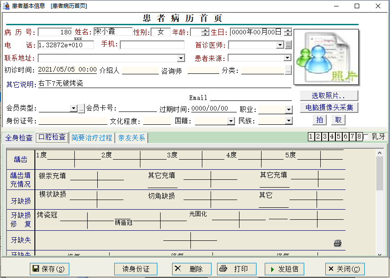
Task: Click the app icon in the title bar
Action: tap(6, 6)
